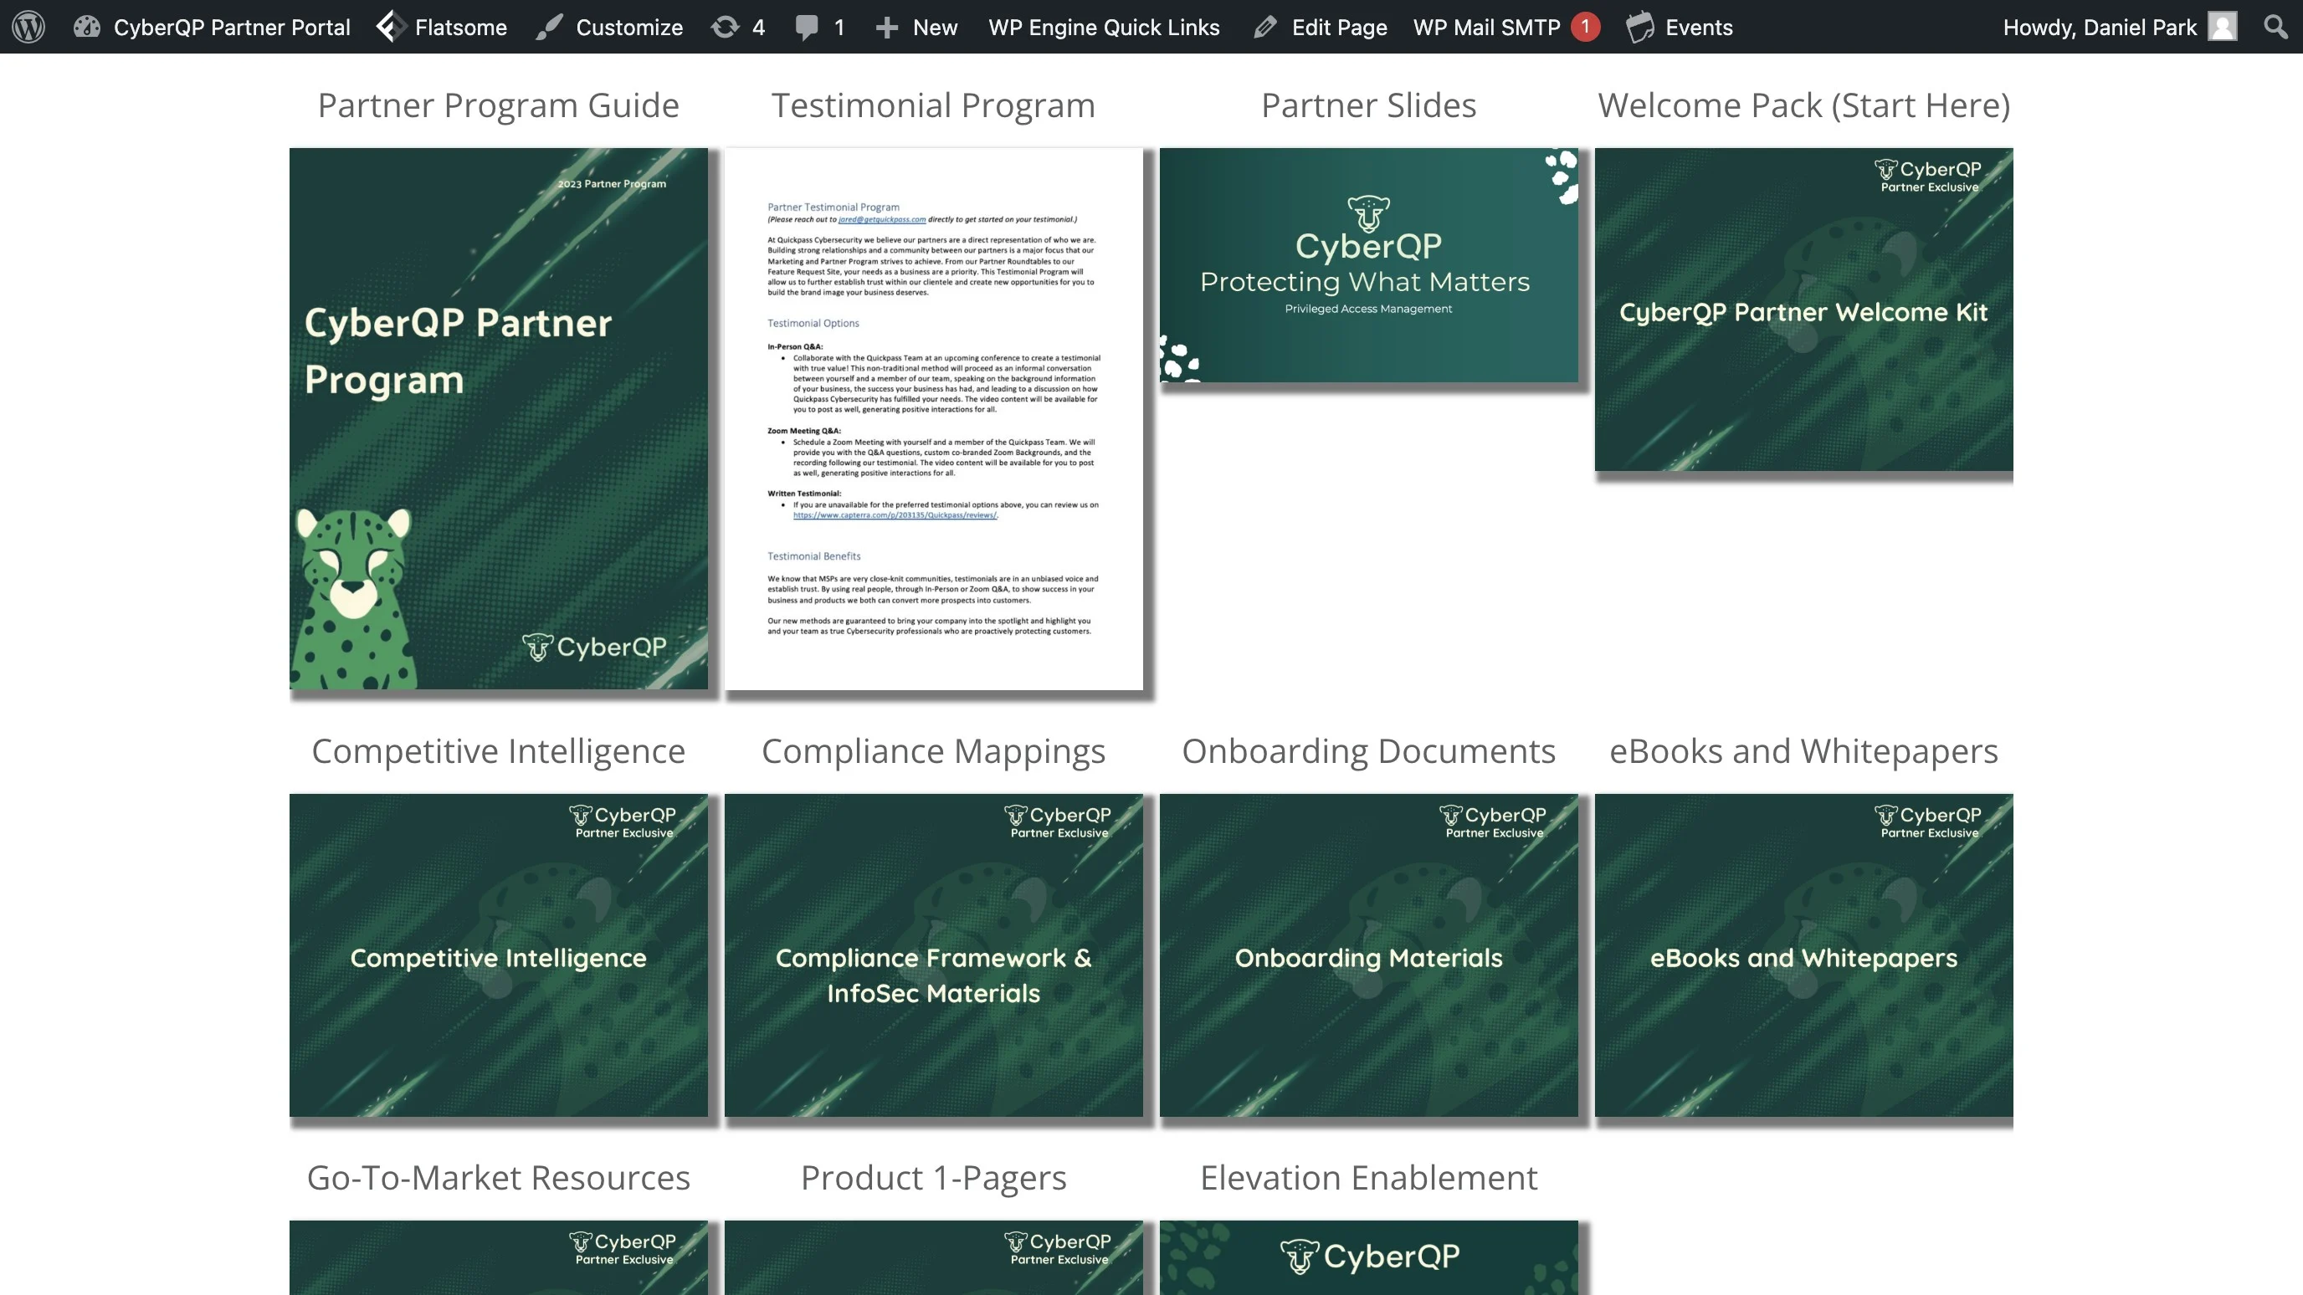Open the Onboarding Materials card image
The image size is (2303, 1295).
(x=1369, y=955)
